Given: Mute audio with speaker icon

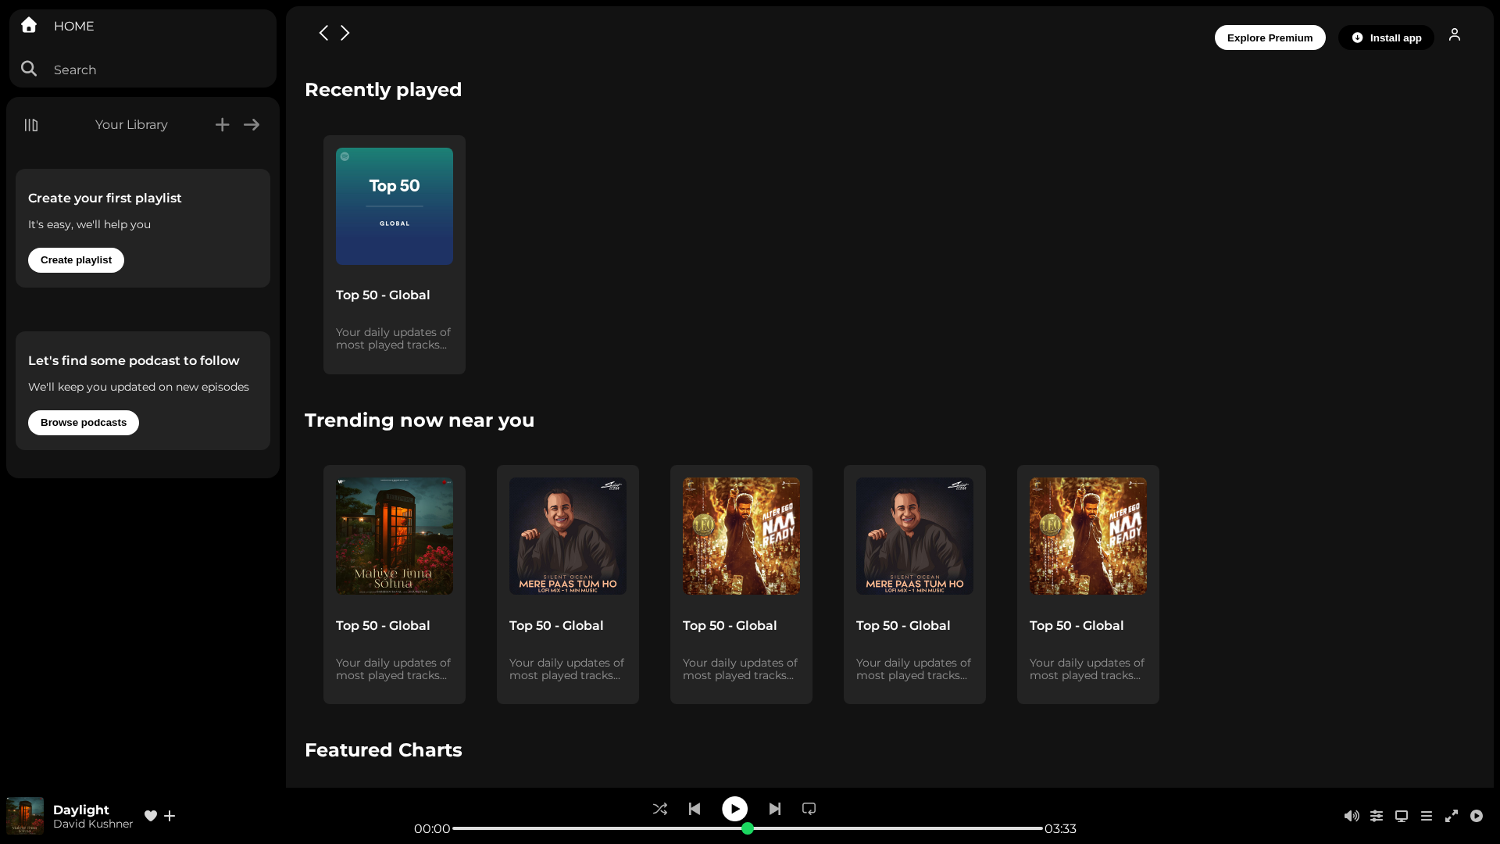Looking at the screenshot, I should pyautogui.click(x=1352, y=816).
